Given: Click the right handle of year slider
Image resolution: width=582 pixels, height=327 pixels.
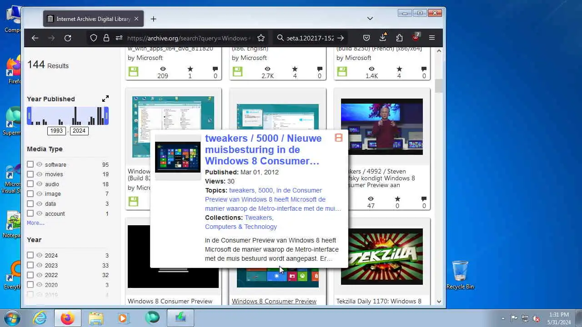Looking at the screenshot, I should [107, 116].
